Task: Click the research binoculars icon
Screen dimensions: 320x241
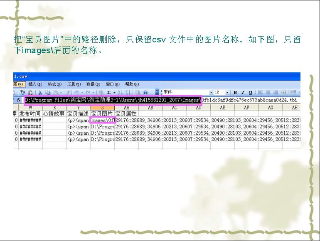Action: click(x=31, y=92)
